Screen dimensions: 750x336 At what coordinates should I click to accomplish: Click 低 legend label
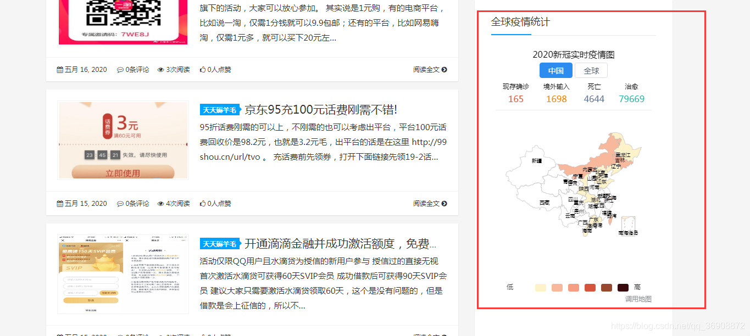point(510,288)
